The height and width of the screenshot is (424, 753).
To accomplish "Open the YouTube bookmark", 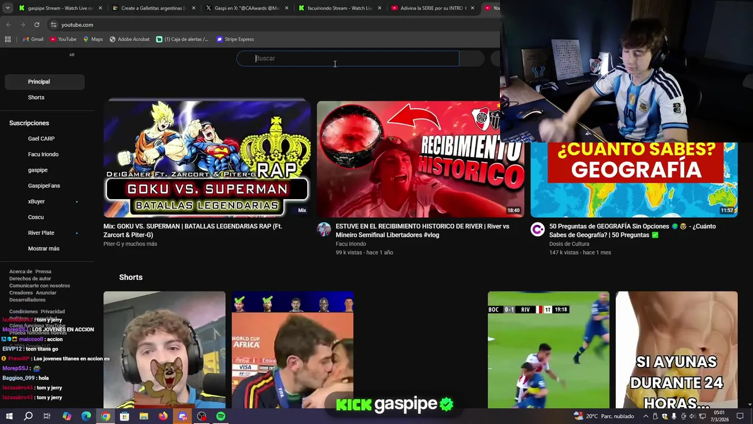I will (x=63, y=39).
